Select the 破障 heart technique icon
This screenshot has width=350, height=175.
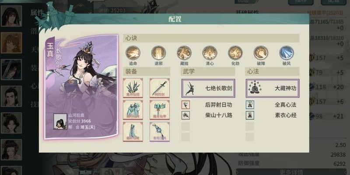coord(261,52)
